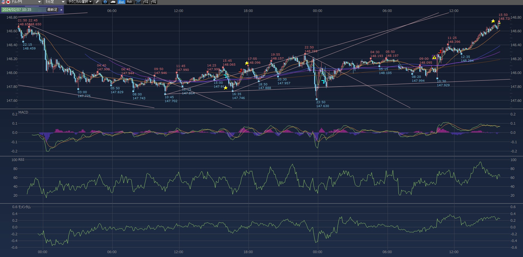Viewport: 523px width, 257px height.
Task: Click the 11:25 high label 148.396
Action: pyautogui.click(x=454, y=40)
